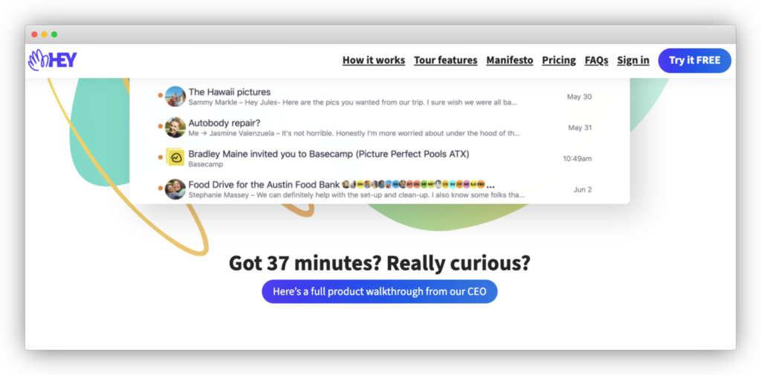Select the avatar next to Autobody repair
Viewport: 761px width, 375px height.
pos(175,127)
